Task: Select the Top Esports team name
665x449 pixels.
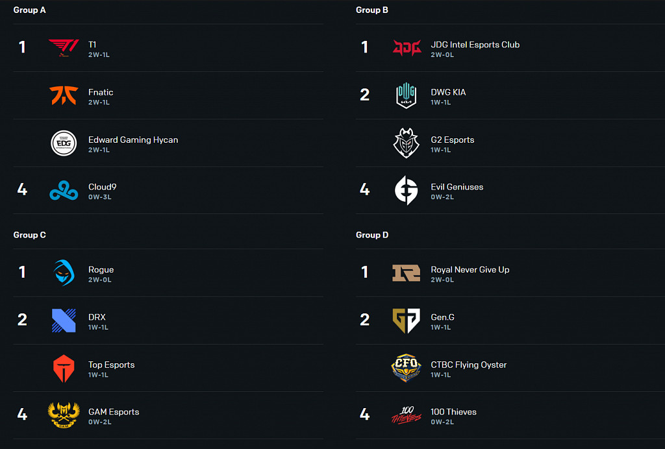Action: click(111, 365)
